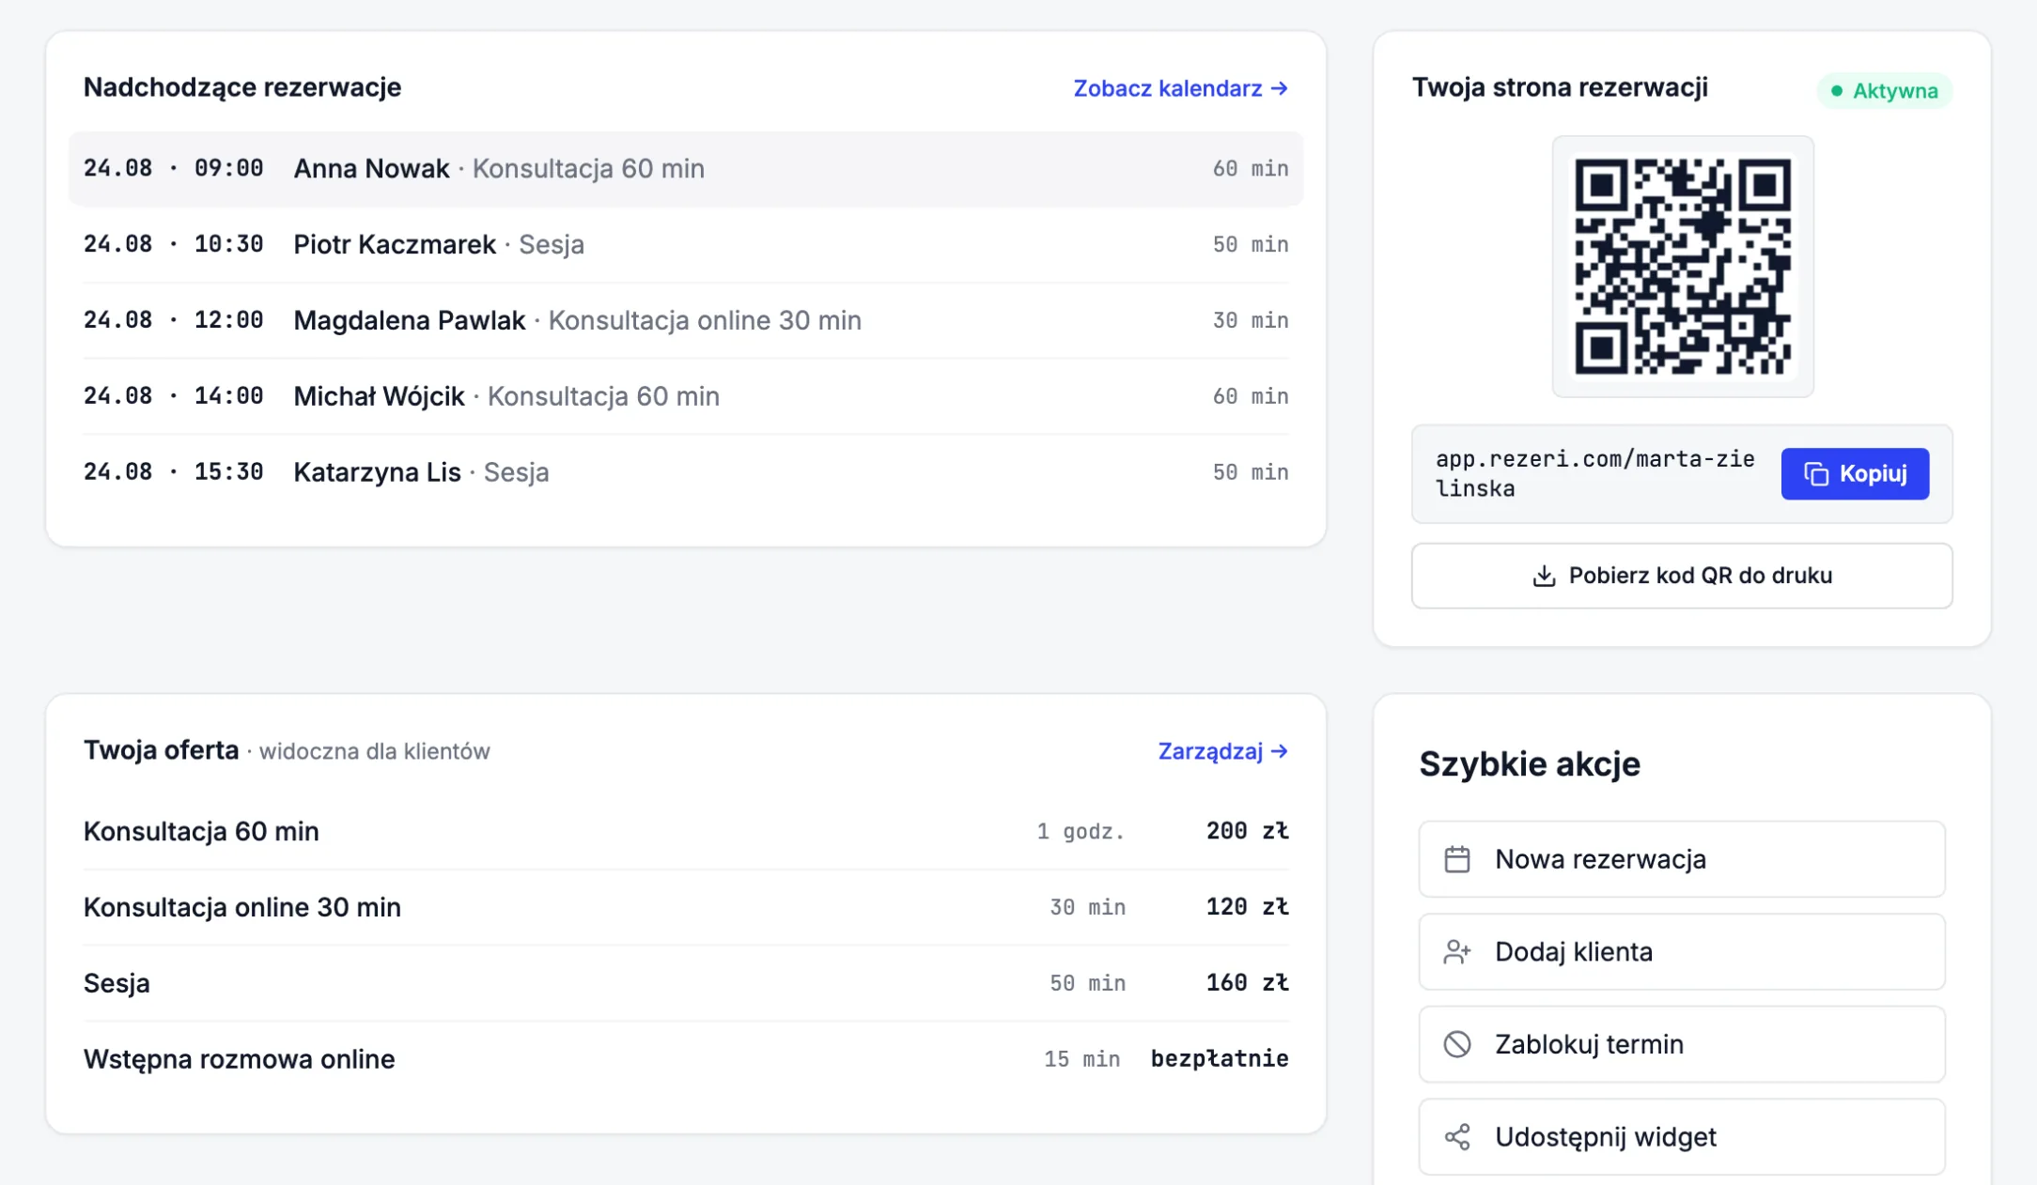Click the copy icon in the Kopiuj button
The height and width of the screenshot is (1185, 2037).
(1816, 474)
